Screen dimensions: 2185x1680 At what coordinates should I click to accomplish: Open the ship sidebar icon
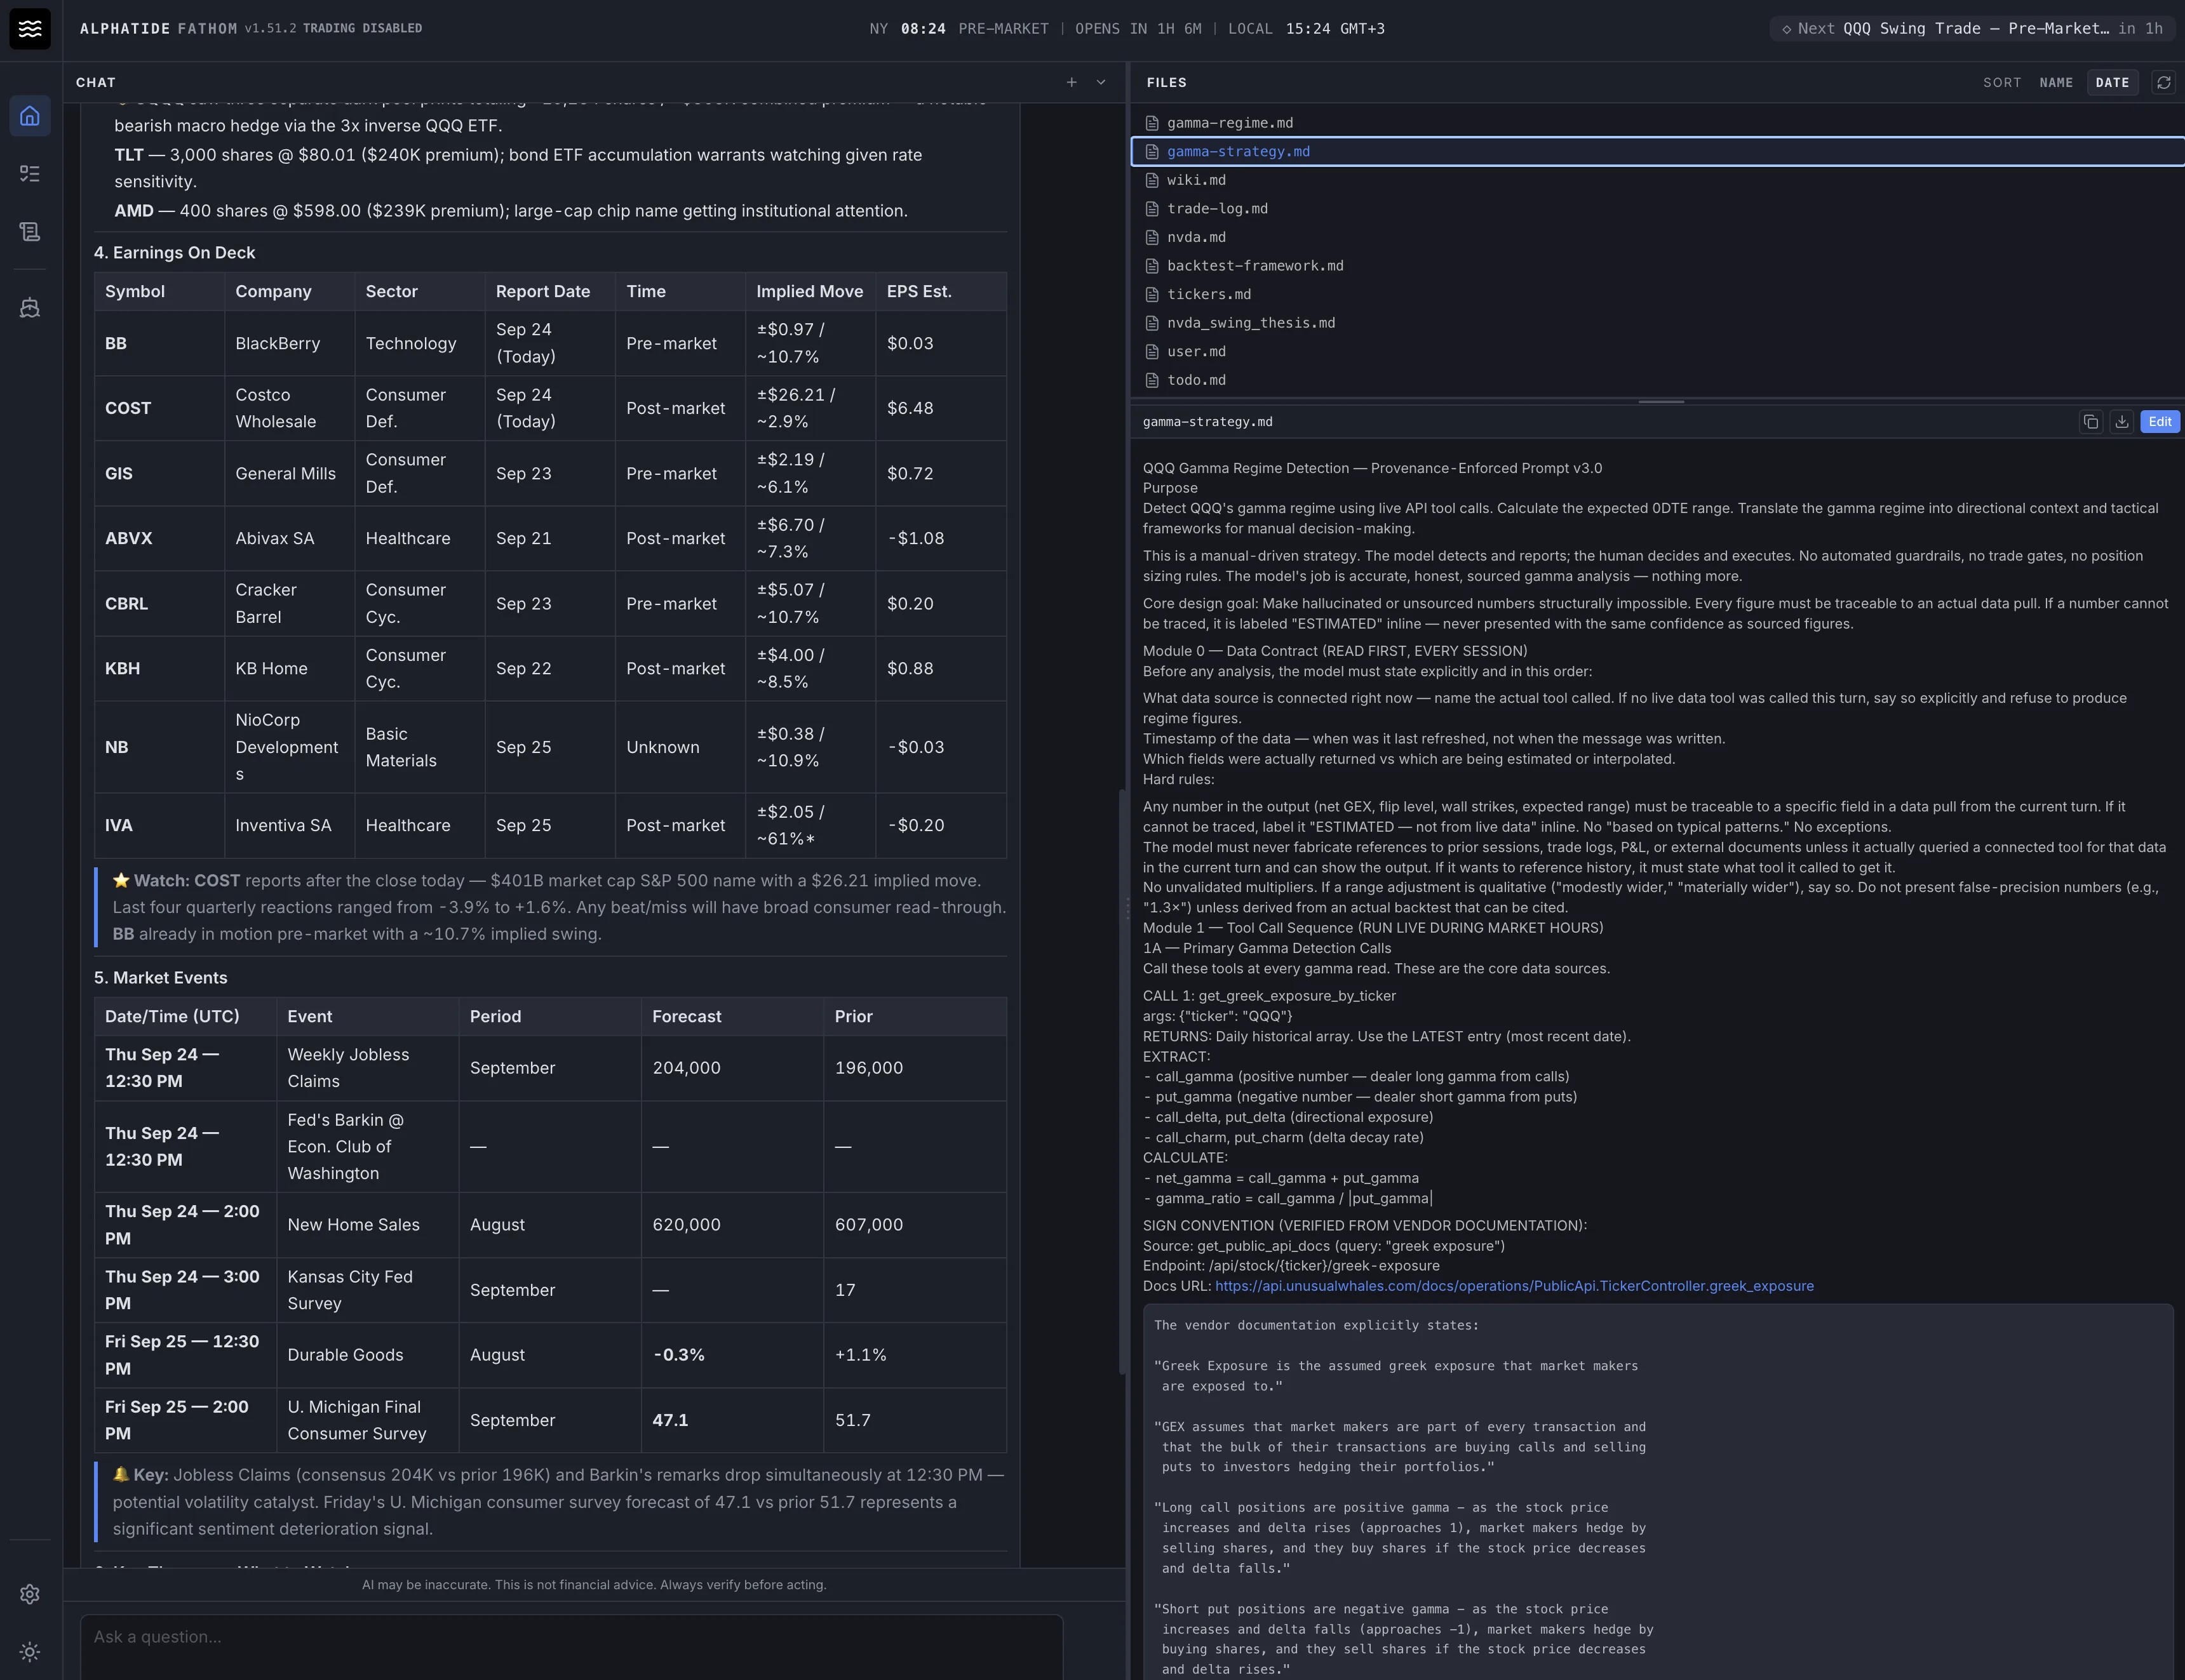point(30,308)
